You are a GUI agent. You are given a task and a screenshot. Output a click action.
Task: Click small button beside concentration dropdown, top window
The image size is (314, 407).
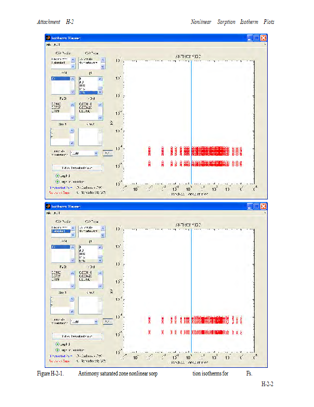[x=107, y=153]
